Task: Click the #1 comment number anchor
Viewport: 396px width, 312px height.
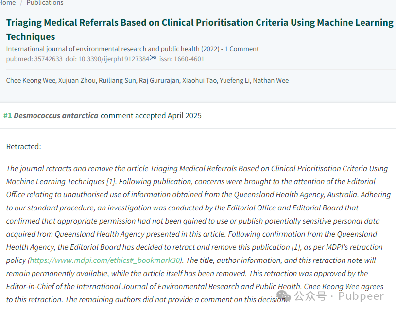Action: coord(8,116)
